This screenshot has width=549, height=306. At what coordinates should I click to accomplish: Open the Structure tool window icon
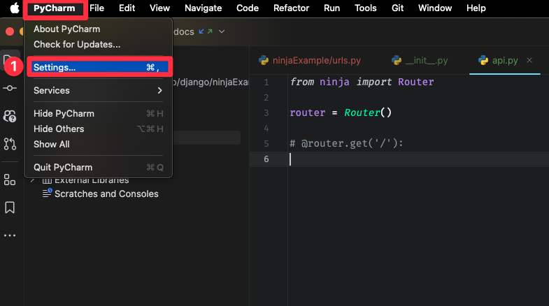10,180
